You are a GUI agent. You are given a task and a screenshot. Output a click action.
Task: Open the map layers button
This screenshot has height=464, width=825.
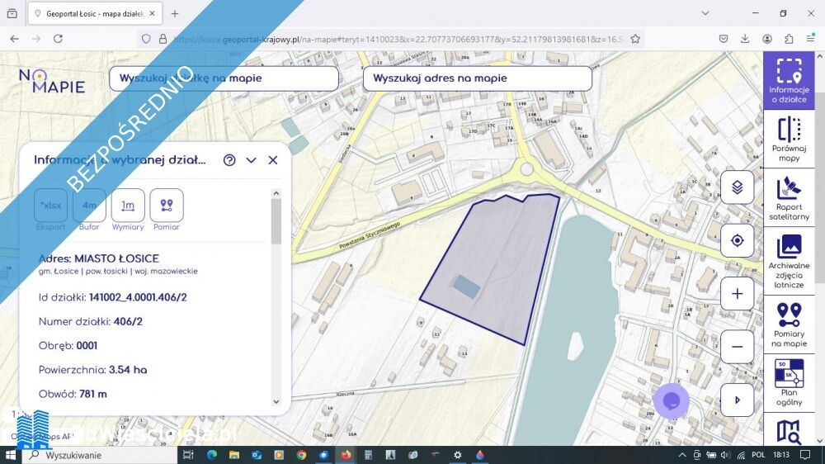737,187
